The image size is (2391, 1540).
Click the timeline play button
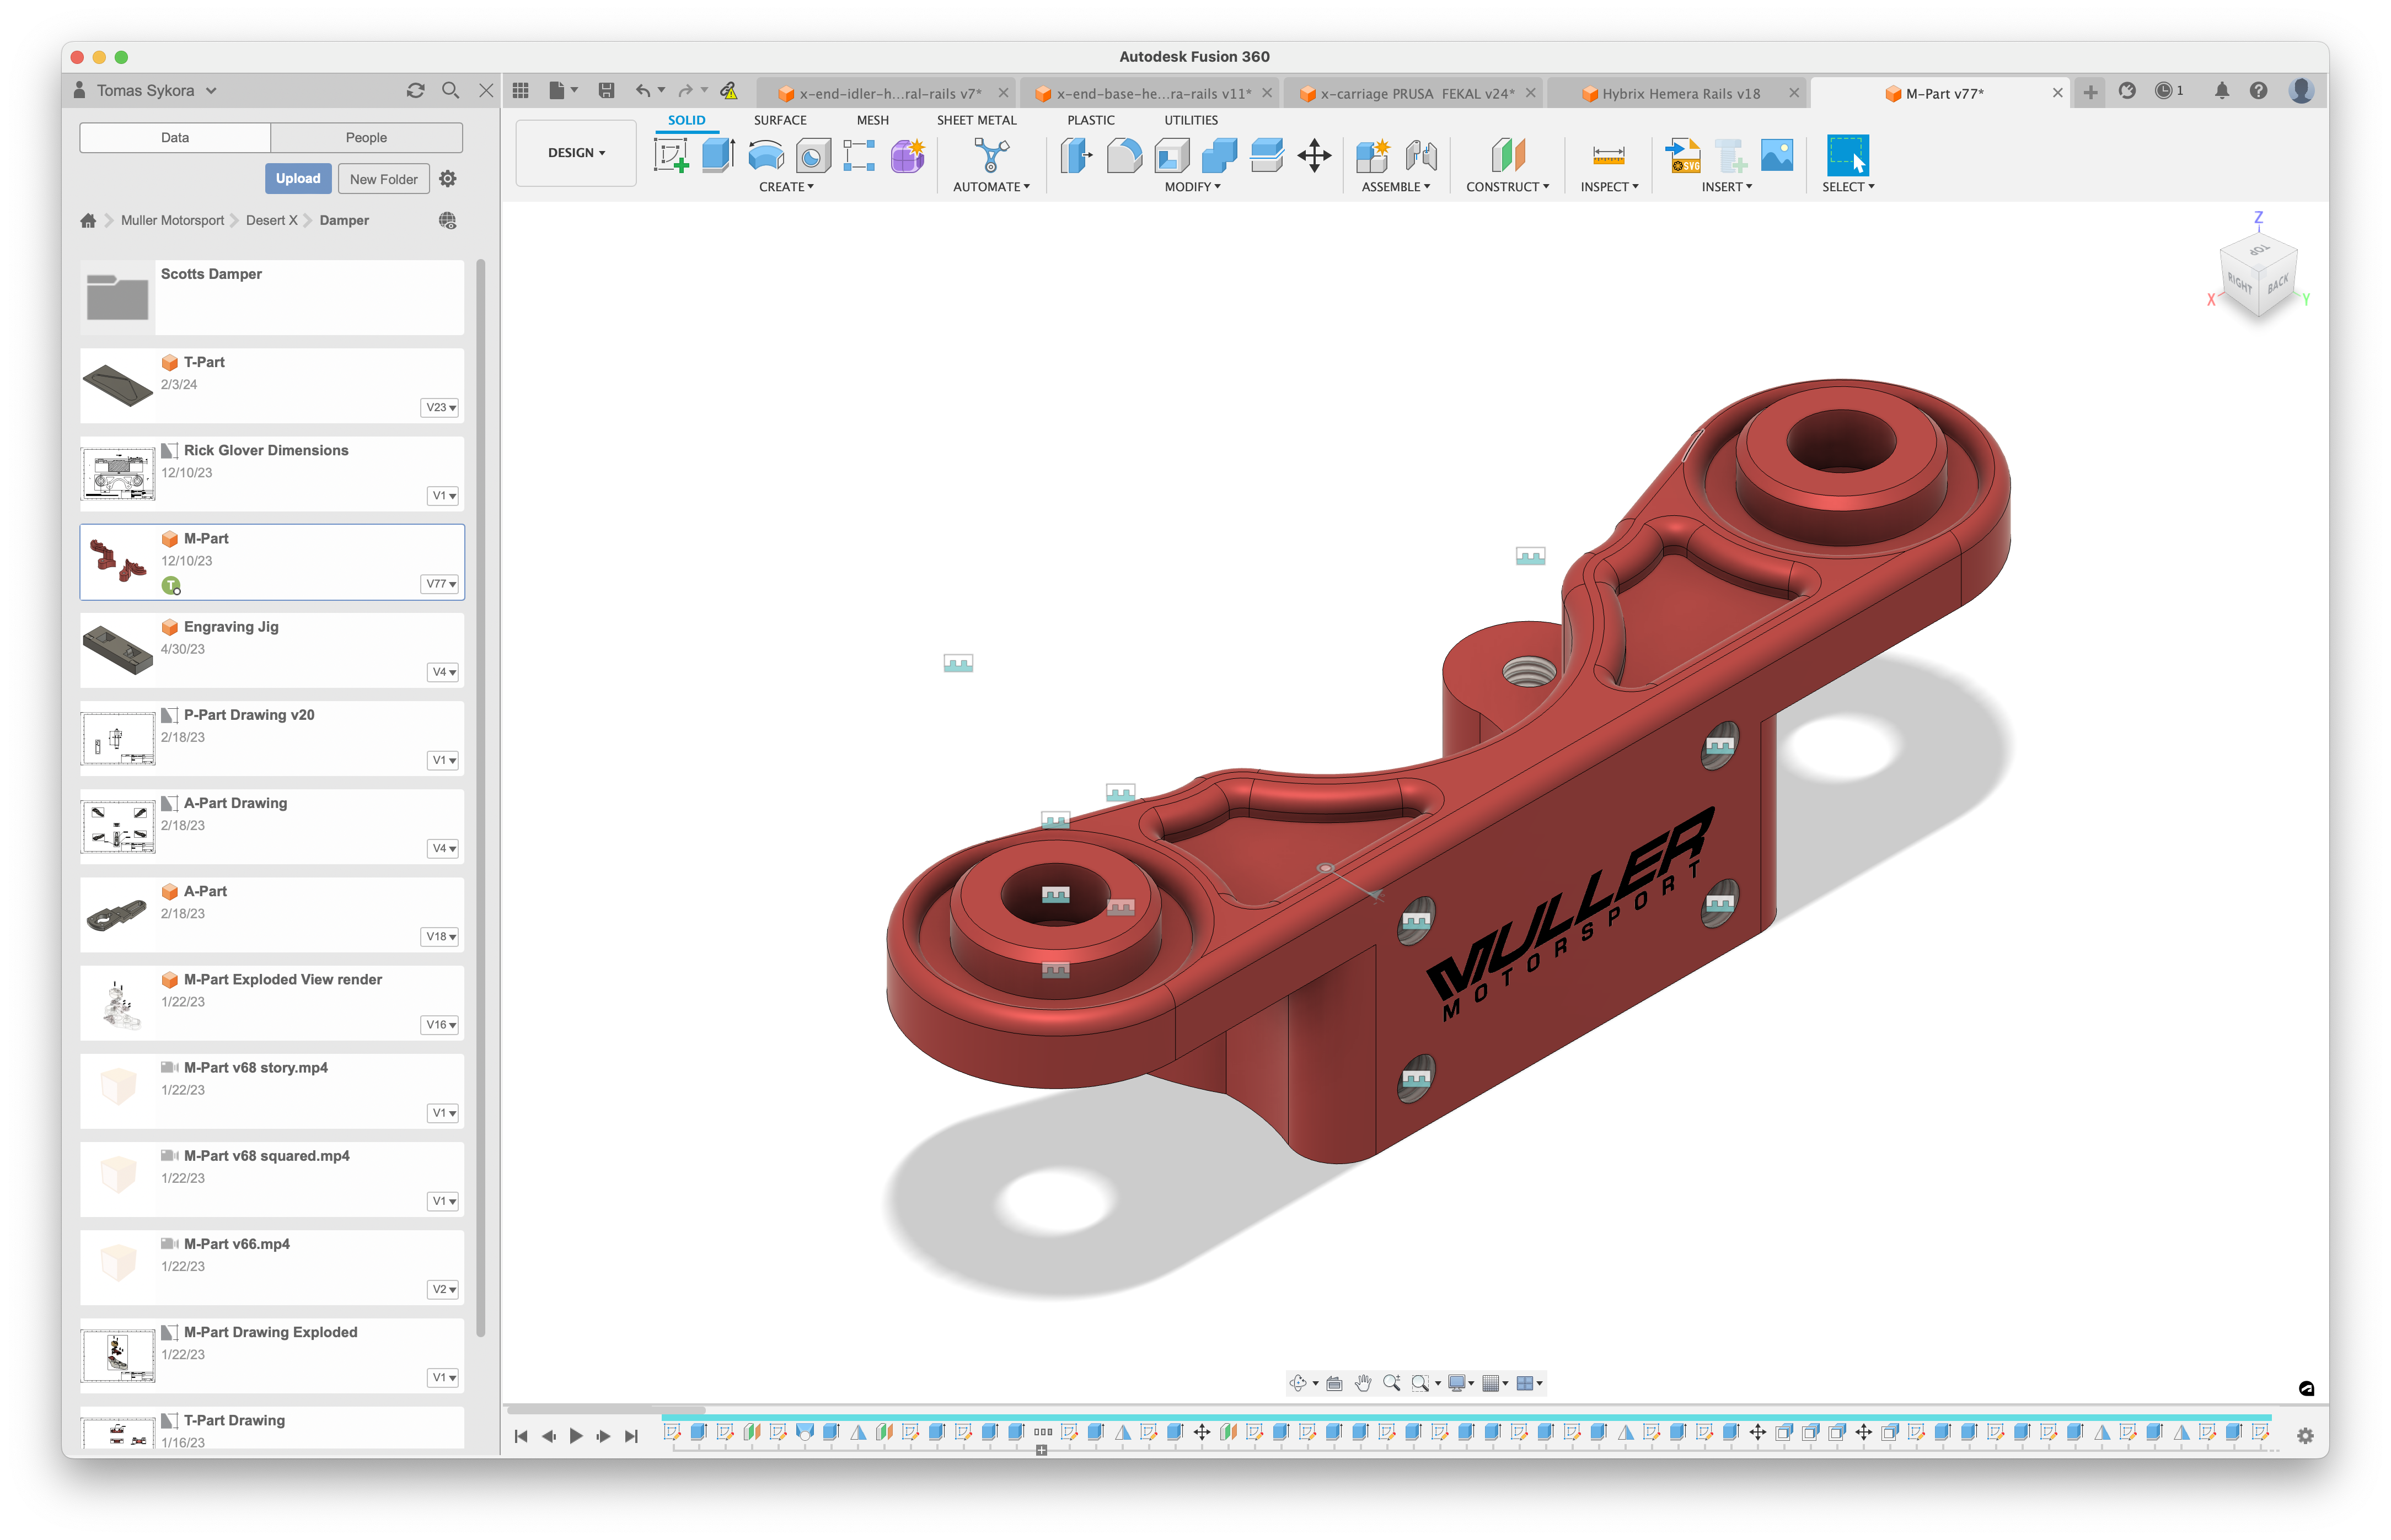pyautogui.click(x=575, y=1436)
